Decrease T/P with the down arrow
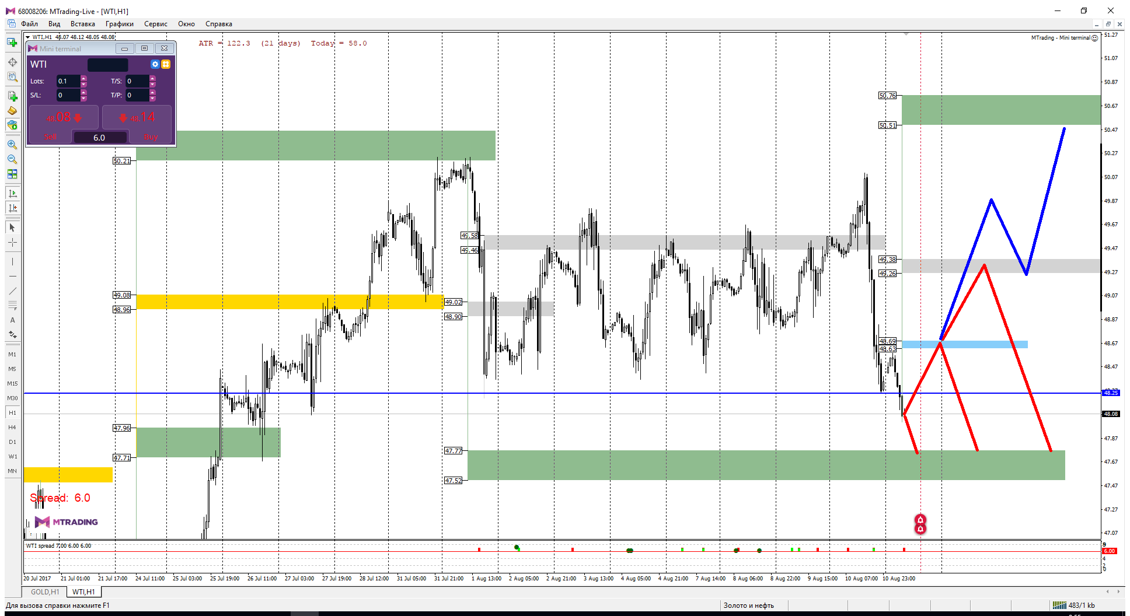The width and height of the screenshot is (1130, 616). coord(153,98)
